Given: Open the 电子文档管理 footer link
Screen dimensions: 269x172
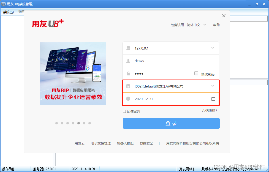Looking at the screenshot, I should [x=101, y=143].
